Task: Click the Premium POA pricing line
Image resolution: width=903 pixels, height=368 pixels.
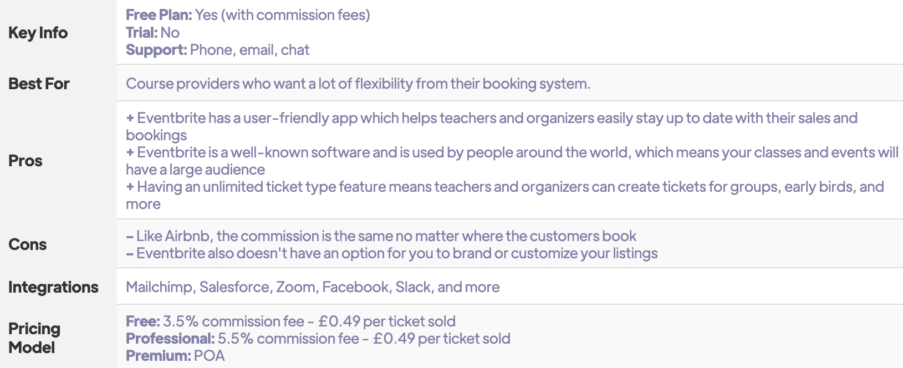Action: click(175, 356)
